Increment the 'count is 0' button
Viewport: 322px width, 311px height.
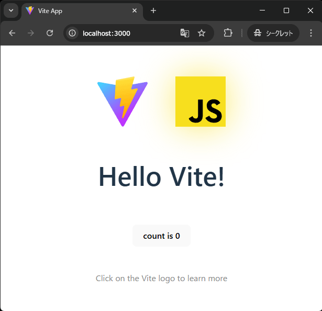click(x=161, y=236)
